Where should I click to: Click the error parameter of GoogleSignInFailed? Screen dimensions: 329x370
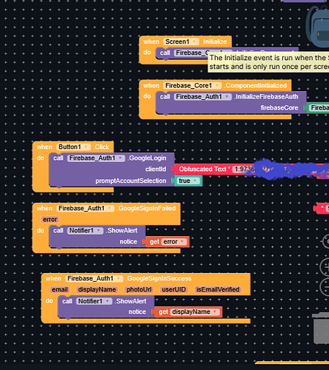pos(50,220)
